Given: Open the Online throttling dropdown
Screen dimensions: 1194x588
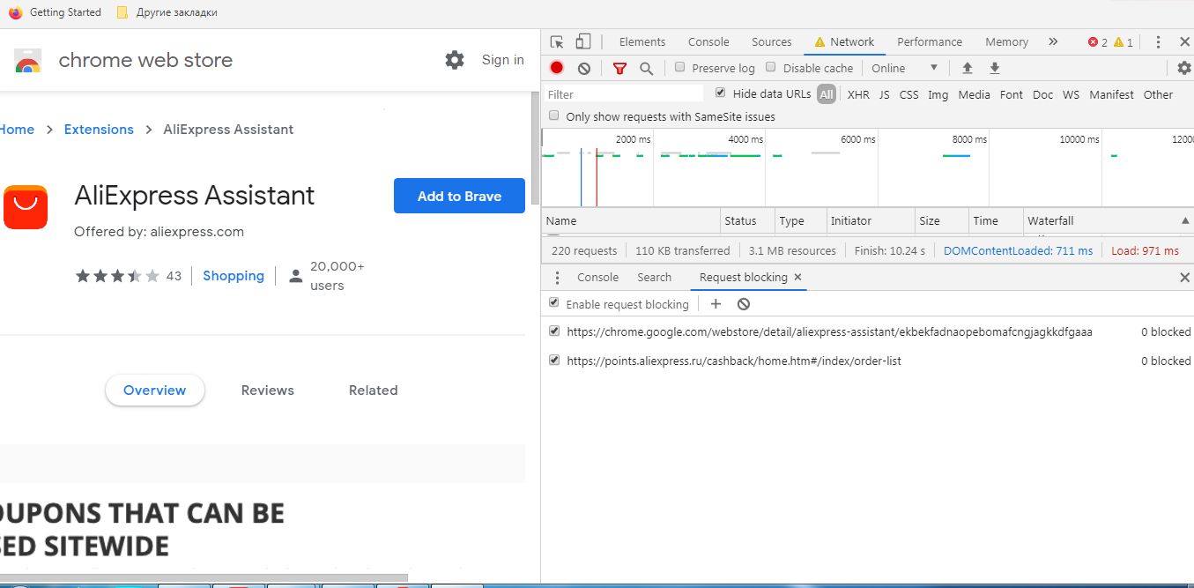Looking at the screenshot, I should [904, 68].
